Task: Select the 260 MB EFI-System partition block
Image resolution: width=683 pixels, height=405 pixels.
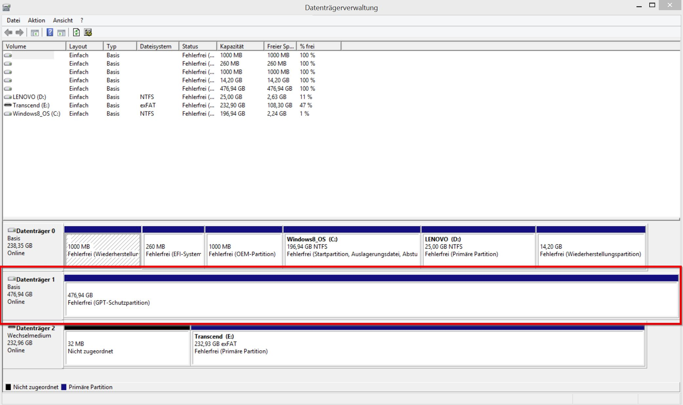Action: (x=173, y=250)
